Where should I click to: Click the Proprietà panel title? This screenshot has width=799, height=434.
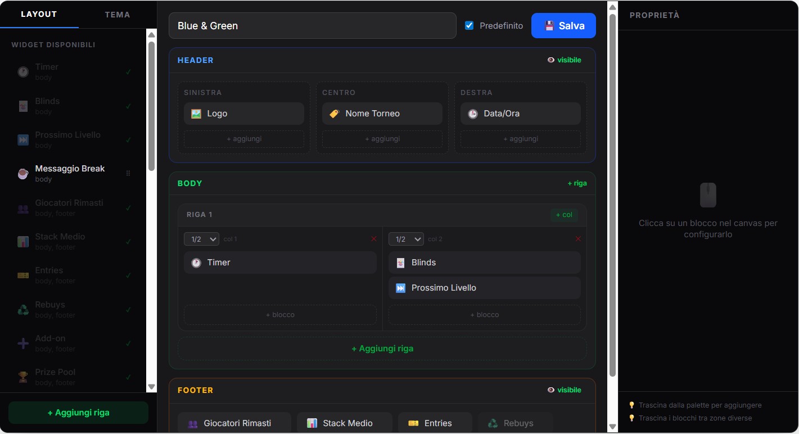tap(654, 15)
